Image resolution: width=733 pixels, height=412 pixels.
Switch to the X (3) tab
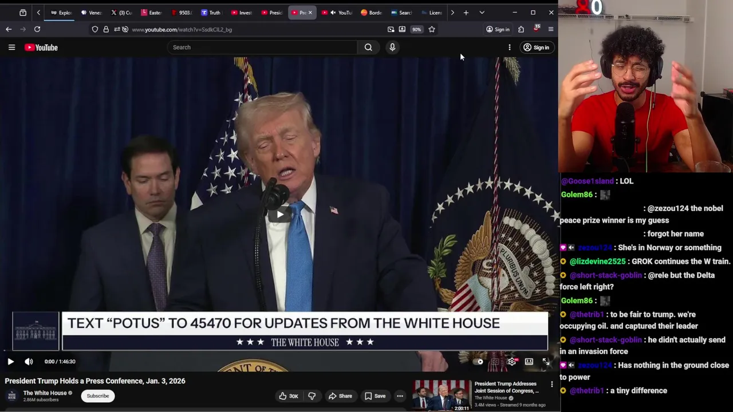[x=121, y=13]
